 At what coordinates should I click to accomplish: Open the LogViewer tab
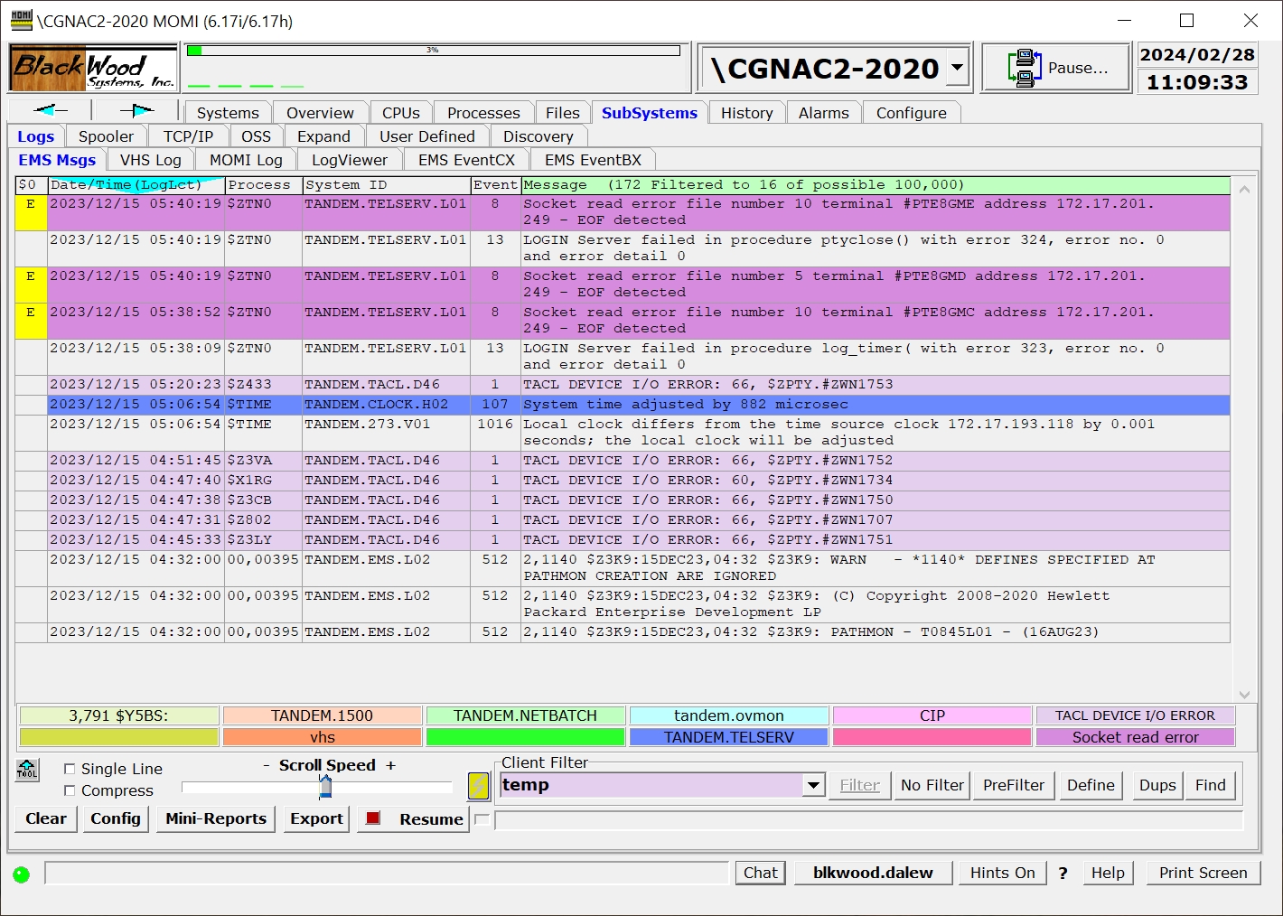(349, 160)
